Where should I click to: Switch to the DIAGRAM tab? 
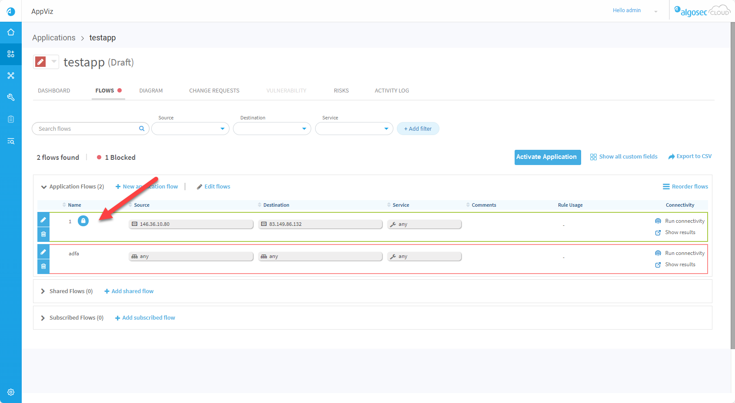point(151,91)
